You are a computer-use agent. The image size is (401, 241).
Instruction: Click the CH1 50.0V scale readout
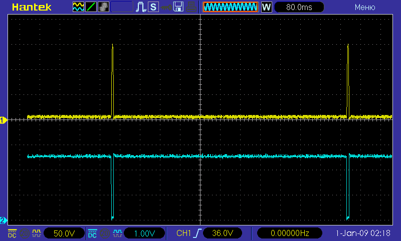pos(64,233)
